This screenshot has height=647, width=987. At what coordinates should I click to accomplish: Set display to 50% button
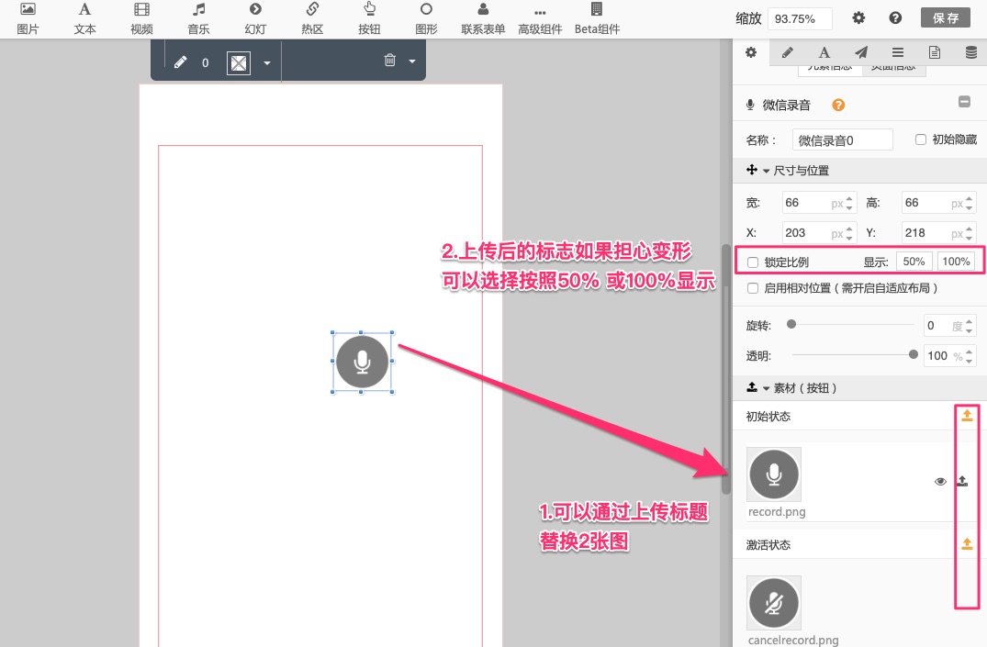click(914, 262)
